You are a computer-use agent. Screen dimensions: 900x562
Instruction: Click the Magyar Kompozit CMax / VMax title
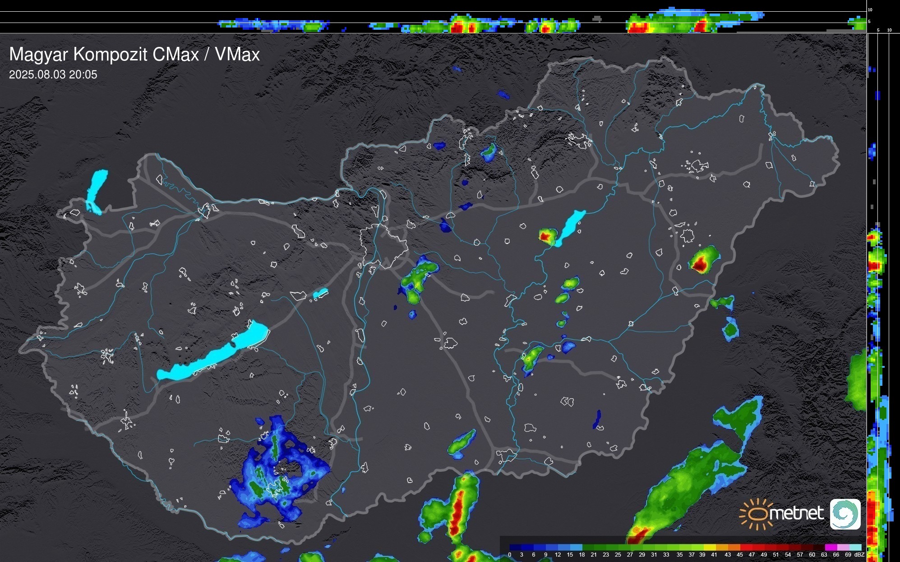click(134, 55)
